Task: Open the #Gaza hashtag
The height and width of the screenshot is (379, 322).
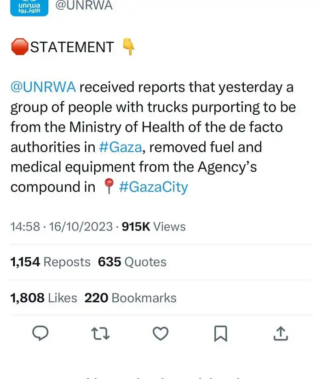Action: point(121,147)
